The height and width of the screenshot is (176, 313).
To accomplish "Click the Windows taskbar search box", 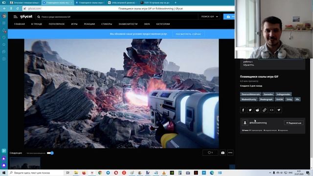I will tap(36, 173).
